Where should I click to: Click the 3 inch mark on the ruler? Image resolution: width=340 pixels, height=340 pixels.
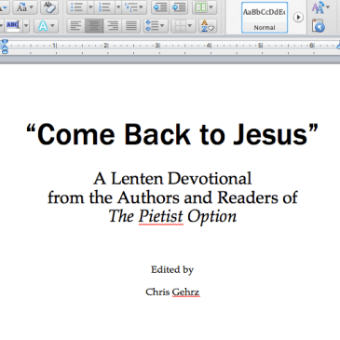[x=157, y=46]
